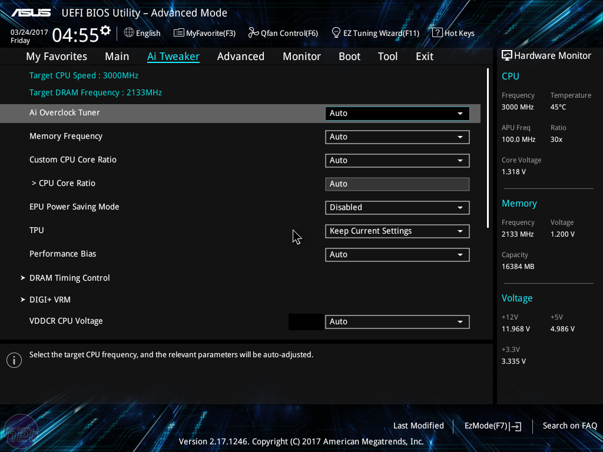
Task: Go to the Boot tab
Action: pos(350,56)
